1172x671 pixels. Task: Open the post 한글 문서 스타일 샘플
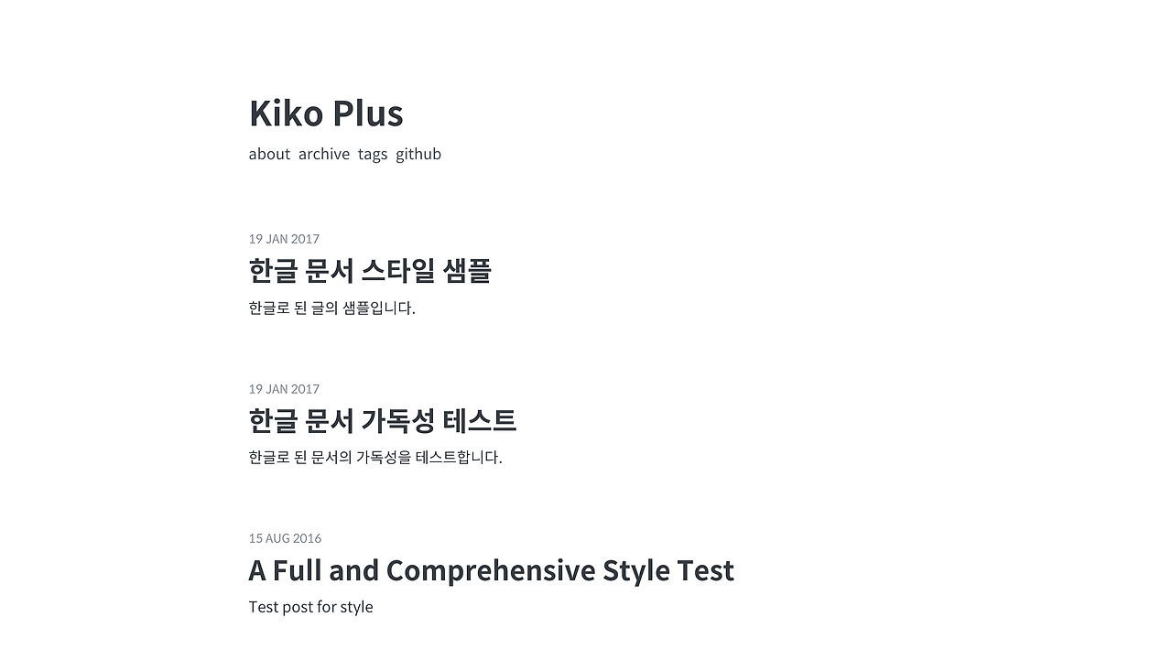[370, 271]
